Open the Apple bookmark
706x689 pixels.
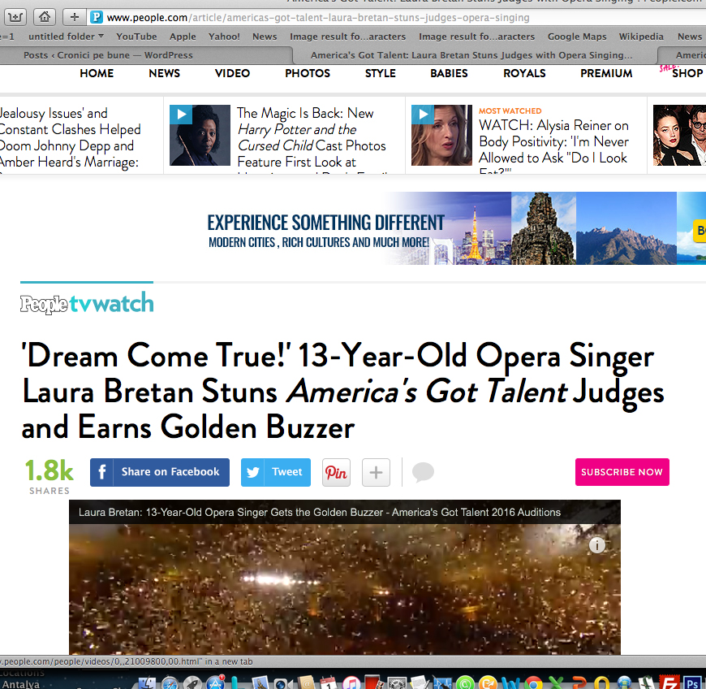[183, 37]
